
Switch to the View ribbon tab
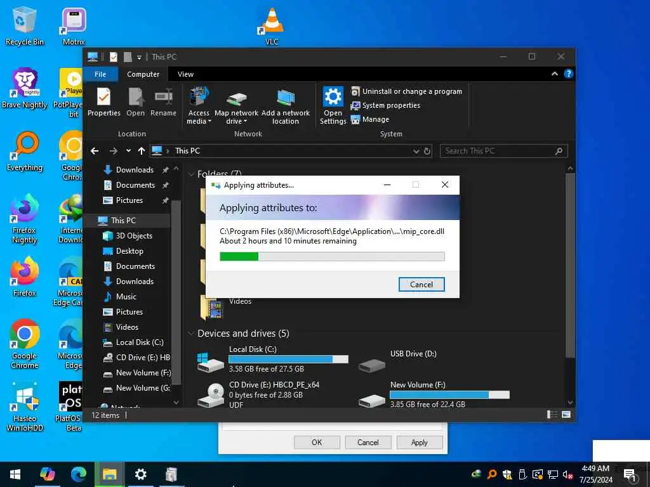pos(185,74)
